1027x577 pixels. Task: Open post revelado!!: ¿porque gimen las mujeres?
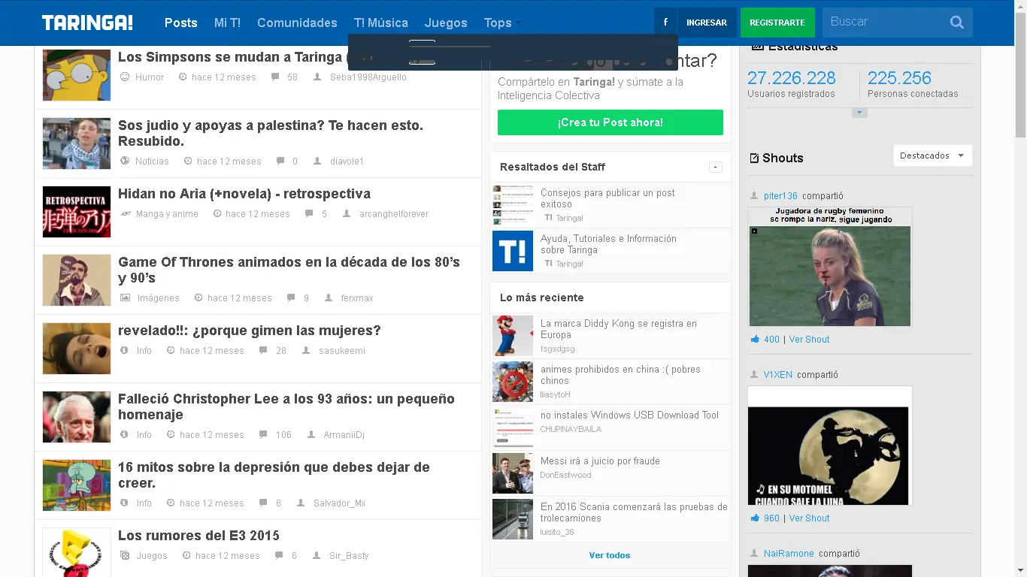coord(250,331)
